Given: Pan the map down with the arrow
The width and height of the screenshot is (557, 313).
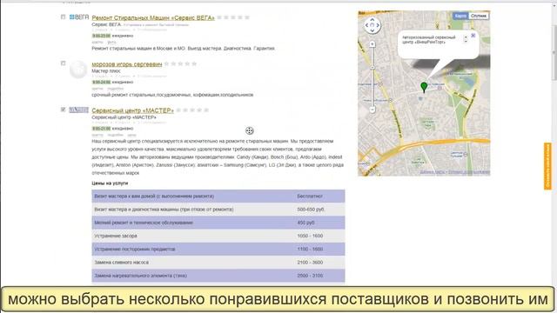Looking at the screenshot, I should [372, 31].
